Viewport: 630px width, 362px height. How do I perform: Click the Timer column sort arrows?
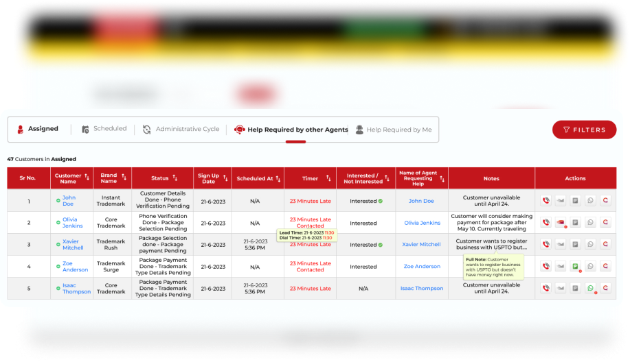pos(328,178)
